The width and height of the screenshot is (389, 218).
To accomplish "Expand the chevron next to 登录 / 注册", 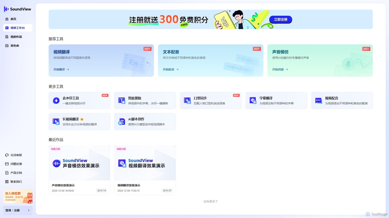I will (29, 210).
